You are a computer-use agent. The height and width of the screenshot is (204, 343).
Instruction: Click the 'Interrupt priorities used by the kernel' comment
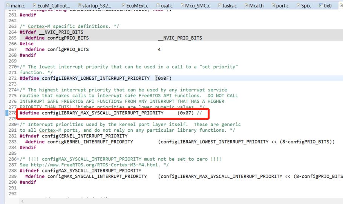pyautogui.click(x=130, y=125)
